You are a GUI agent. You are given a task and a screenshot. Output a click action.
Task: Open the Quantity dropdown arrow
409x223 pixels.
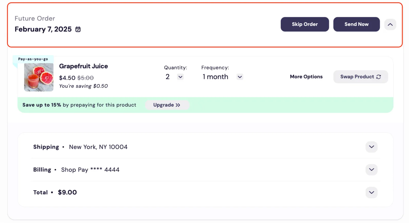click(x=180, y=77)
